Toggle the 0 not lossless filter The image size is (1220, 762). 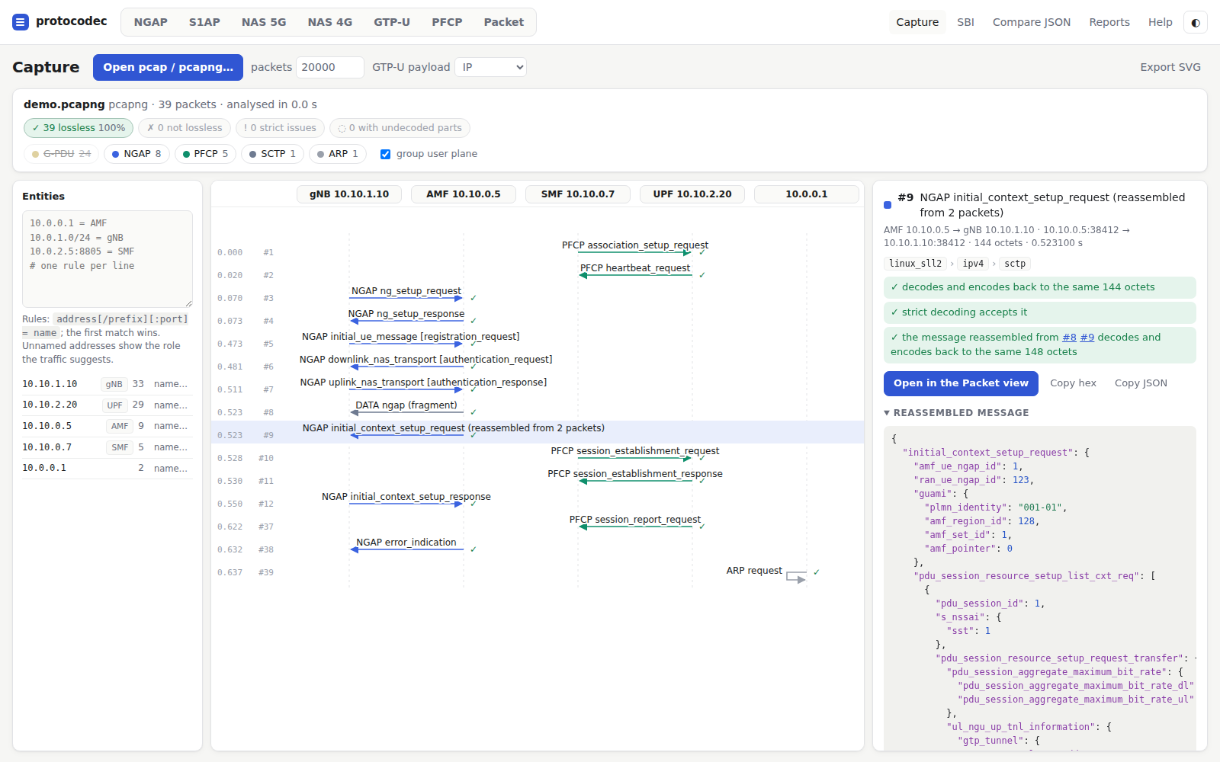(185, 128)
